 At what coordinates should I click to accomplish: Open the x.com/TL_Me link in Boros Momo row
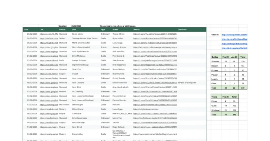49,34
